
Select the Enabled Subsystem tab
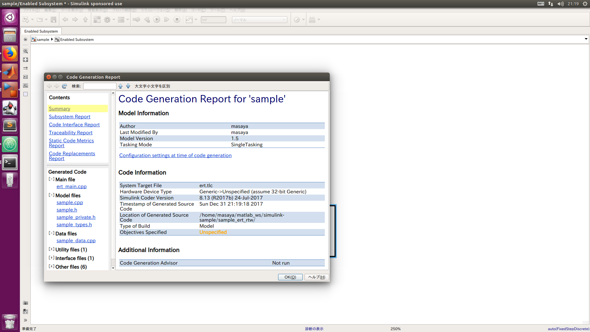(41, 31)
